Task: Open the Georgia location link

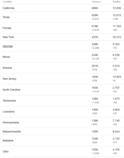Action: (x=8, y=46)
